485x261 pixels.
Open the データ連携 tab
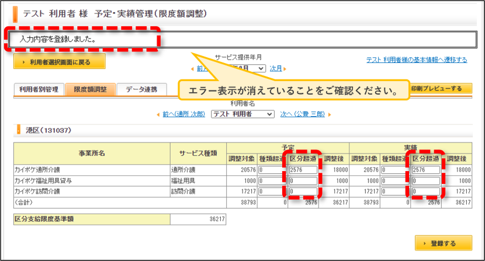point(141,89)
